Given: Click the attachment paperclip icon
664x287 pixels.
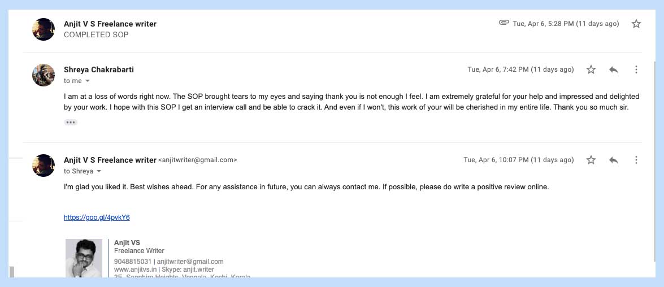Looking at the screenshot, I should tap(504, 23).
